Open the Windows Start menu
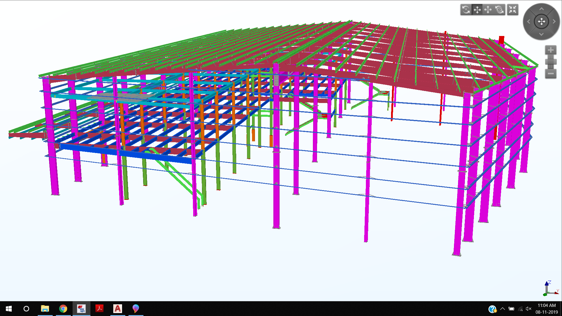This screenshot has width=562, height=316. (9, 309)
